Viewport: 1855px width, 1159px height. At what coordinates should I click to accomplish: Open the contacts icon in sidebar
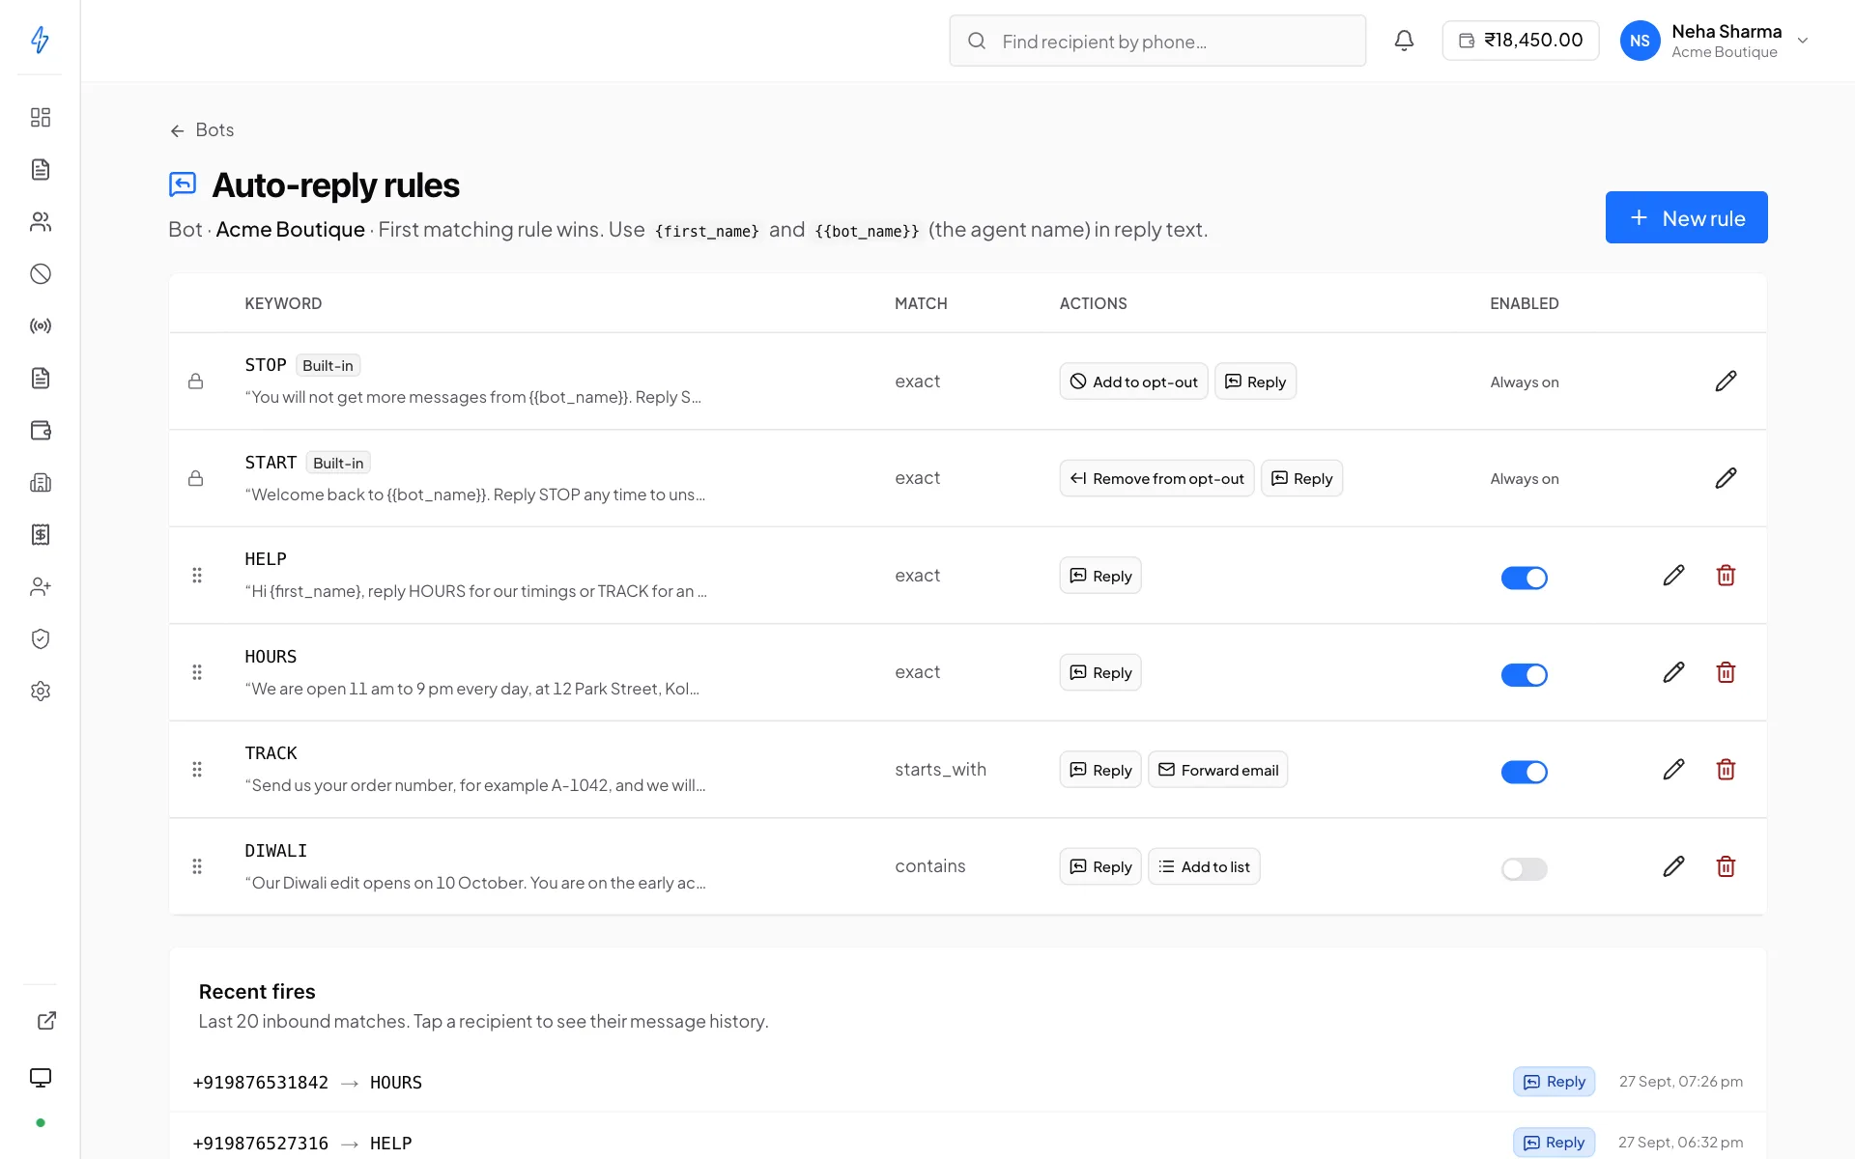point(41,222)
